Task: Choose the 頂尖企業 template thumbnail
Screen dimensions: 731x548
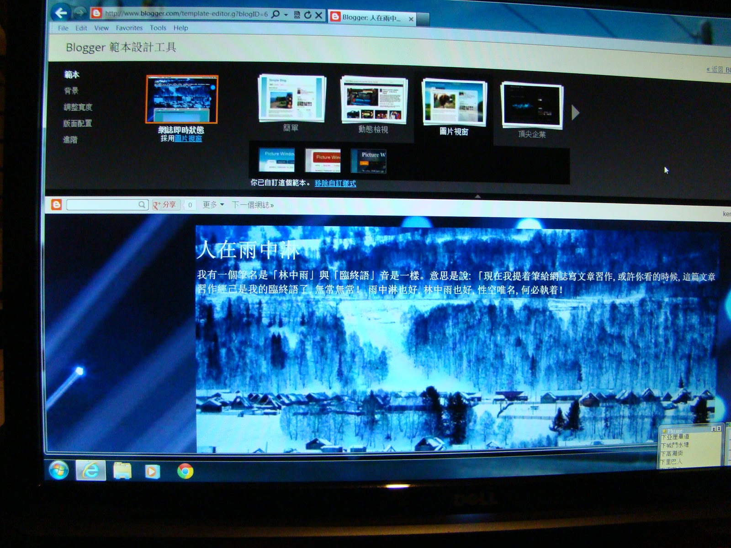Action: [x=532, y=105]
